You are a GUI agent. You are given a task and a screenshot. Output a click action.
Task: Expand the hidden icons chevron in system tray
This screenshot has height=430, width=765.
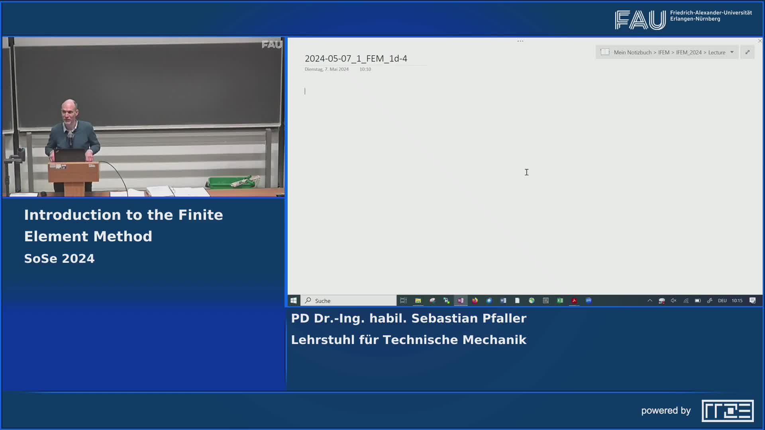[650, 301]
